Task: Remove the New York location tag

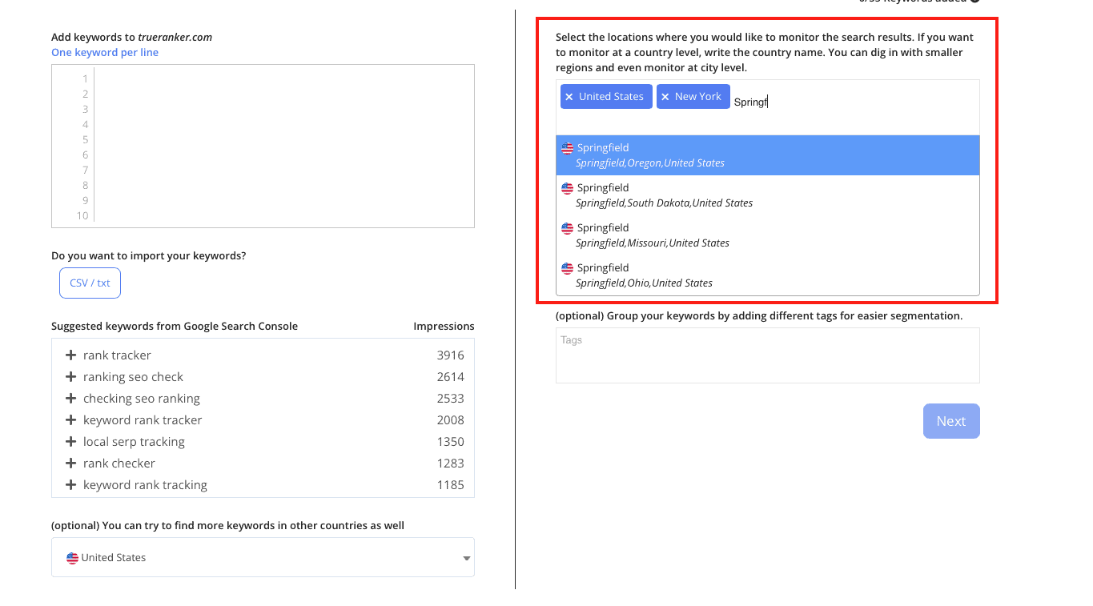Action: point(665,97)
